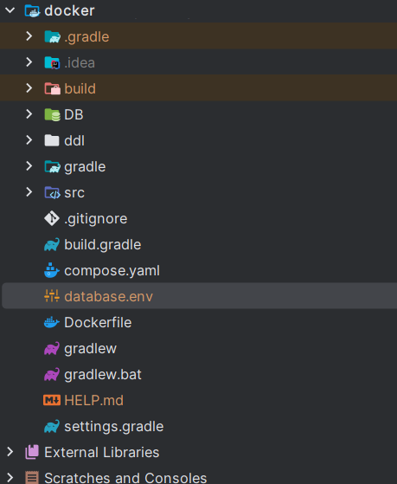
Task: Click the gradlew.bat purple elephant icon
Action: (52, 374)
